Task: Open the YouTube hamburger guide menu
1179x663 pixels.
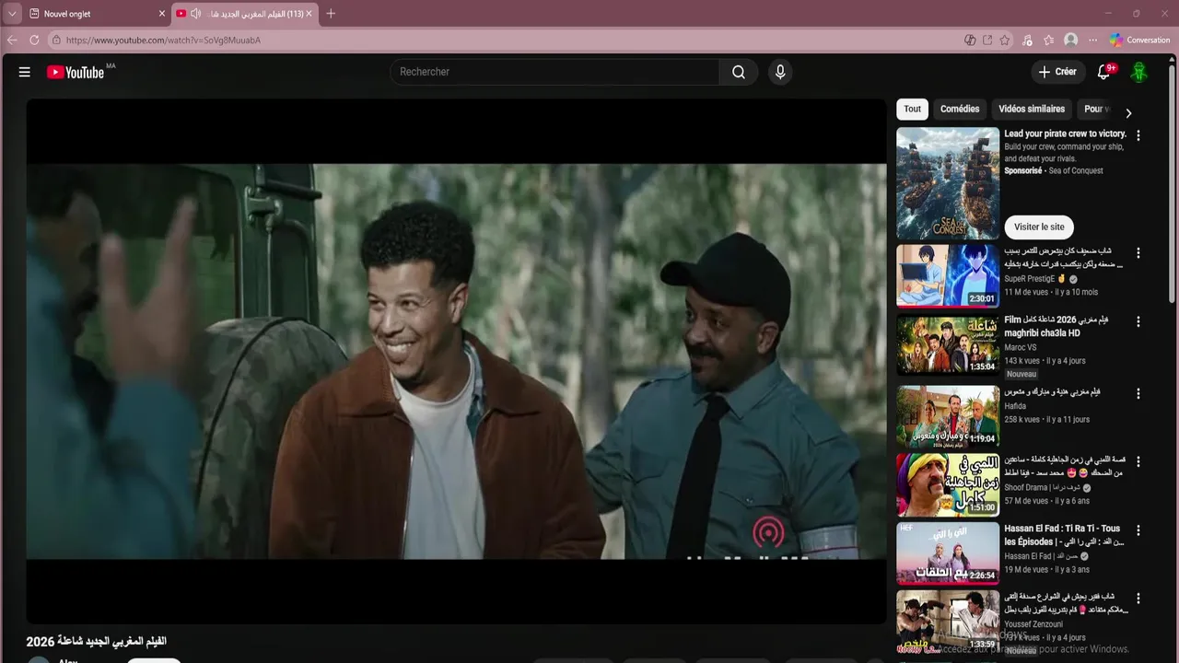Action: [x=25, y=72]
